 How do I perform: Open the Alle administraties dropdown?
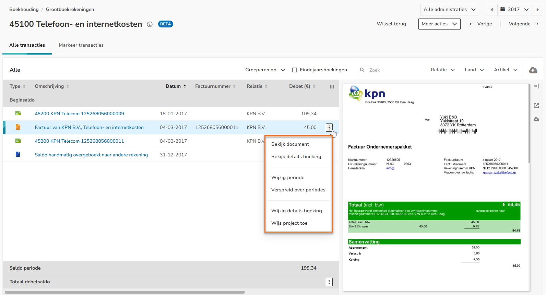pos(450,10)
